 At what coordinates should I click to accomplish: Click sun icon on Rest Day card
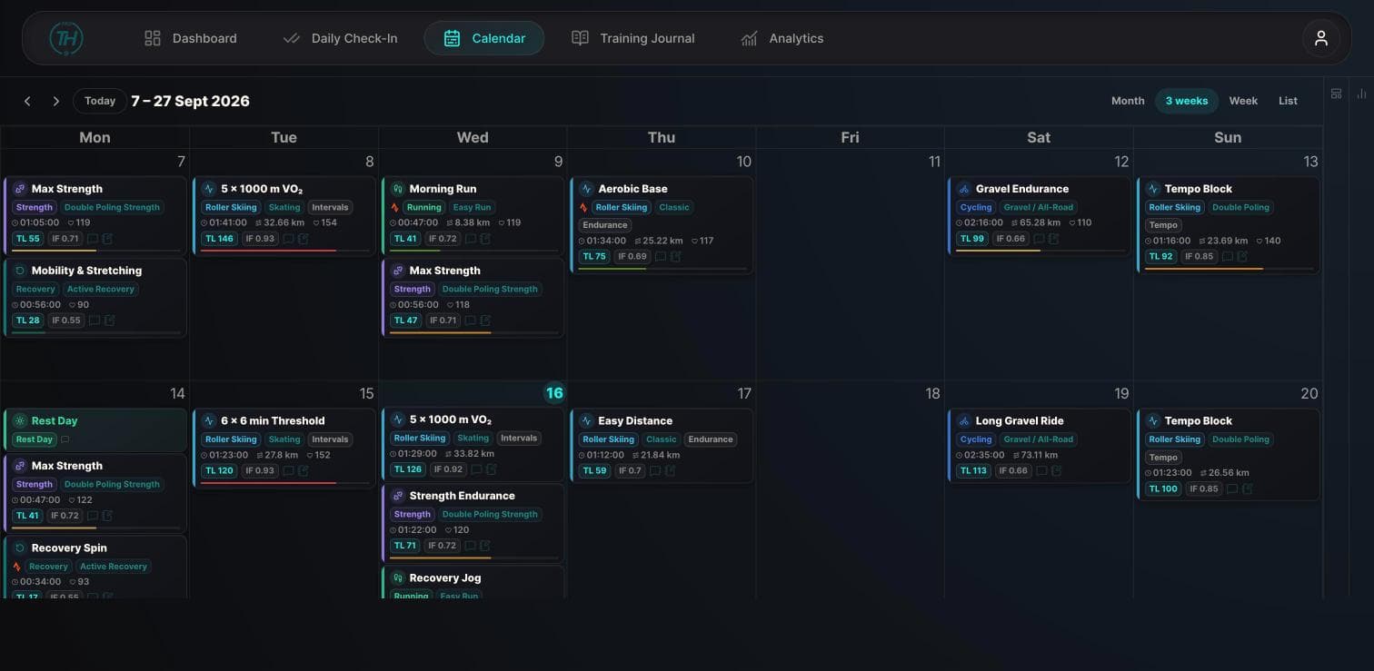click(x=19, y=420)
